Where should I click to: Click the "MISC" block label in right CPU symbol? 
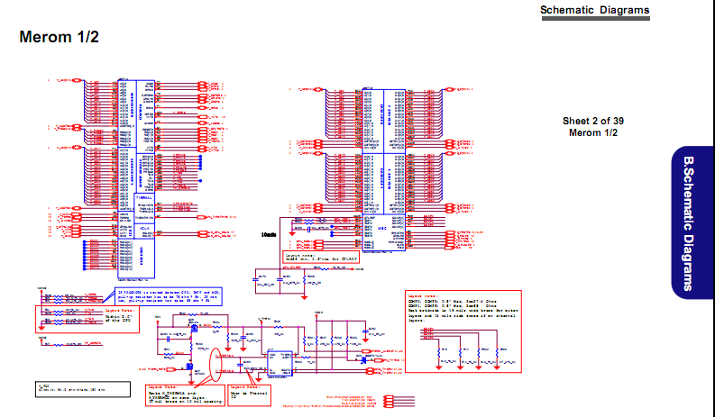pos(382,229)
